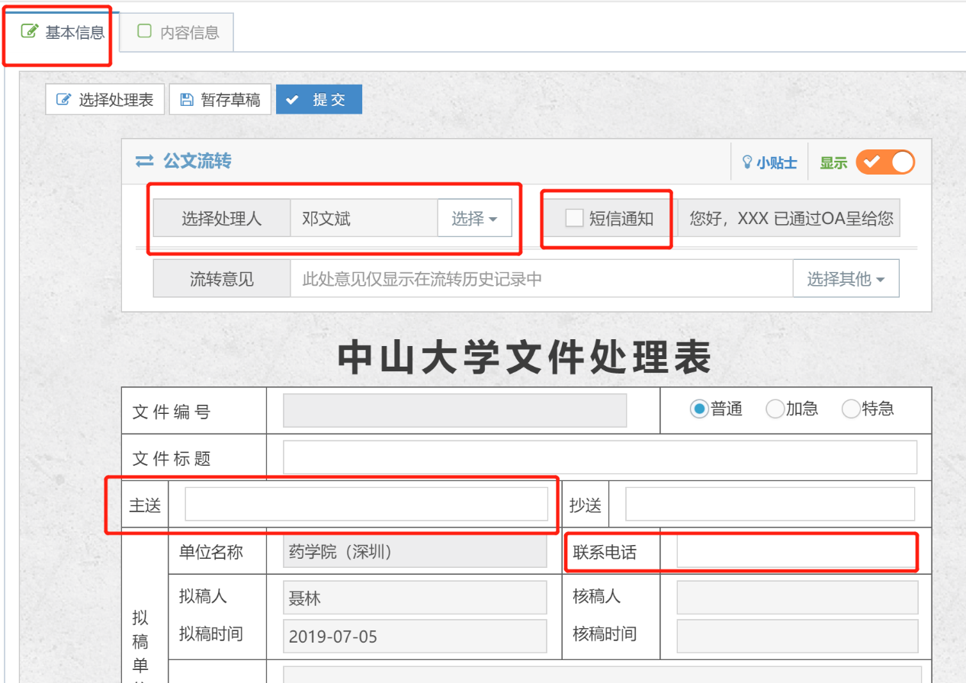Select the 特急 radio button
The width and height of the screenshot is (966, 683).
850,409
